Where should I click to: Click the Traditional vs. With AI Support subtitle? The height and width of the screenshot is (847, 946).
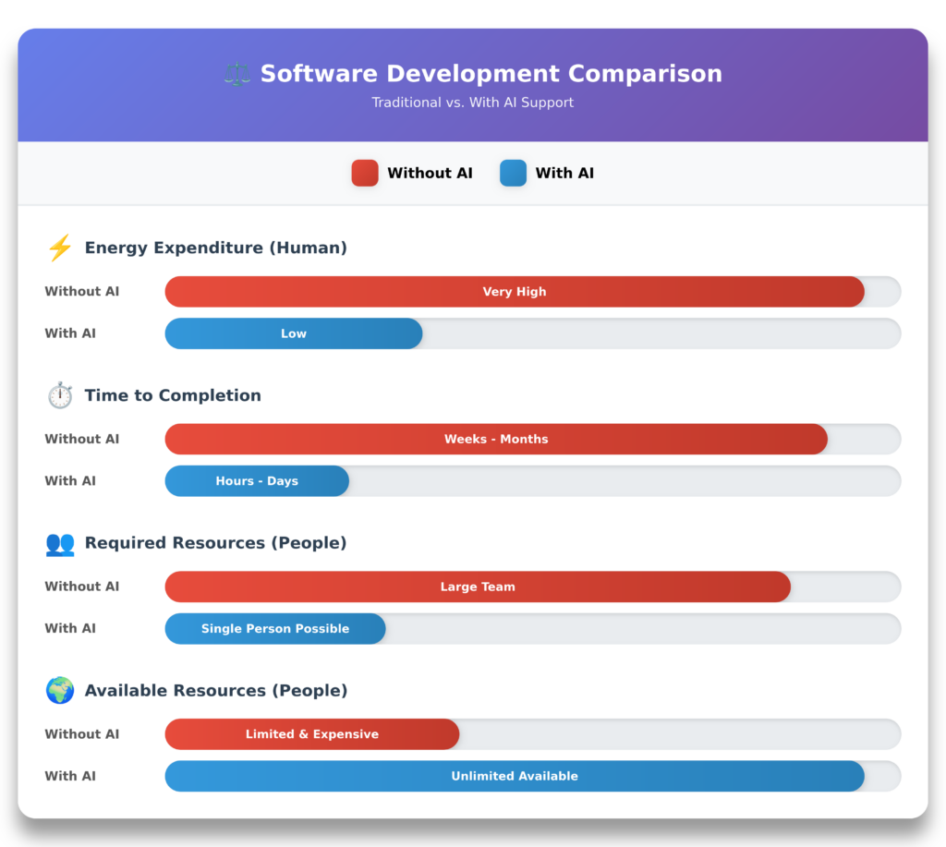(473, 103)
